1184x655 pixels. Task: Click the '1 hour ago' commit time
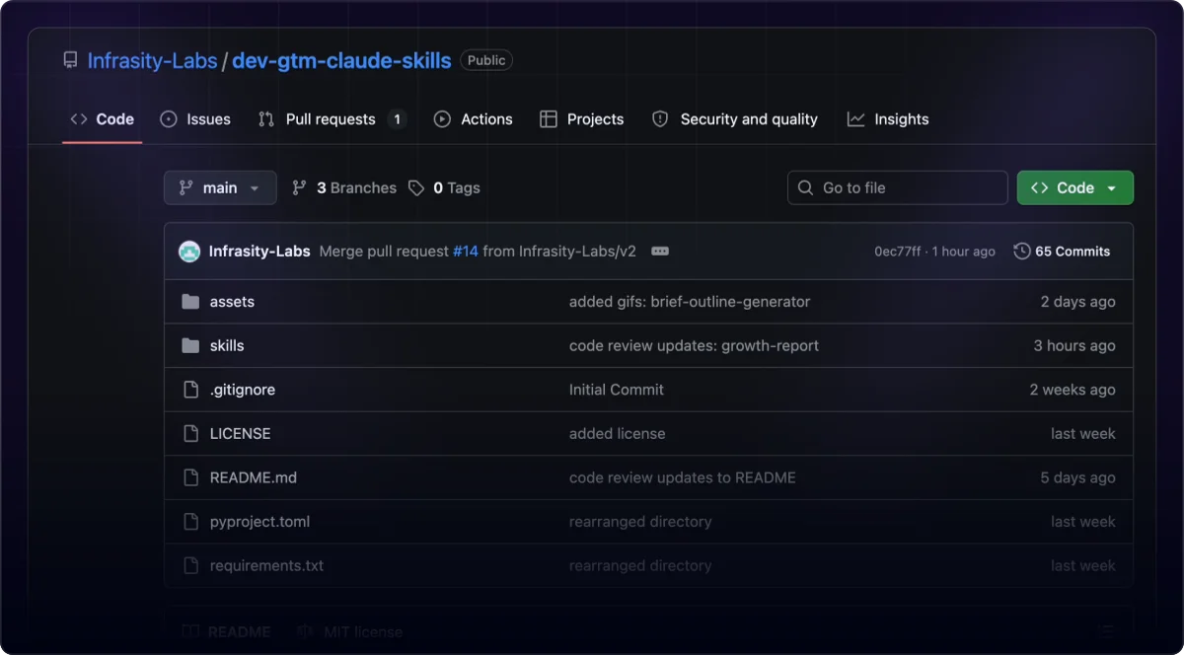click(964, 252)
